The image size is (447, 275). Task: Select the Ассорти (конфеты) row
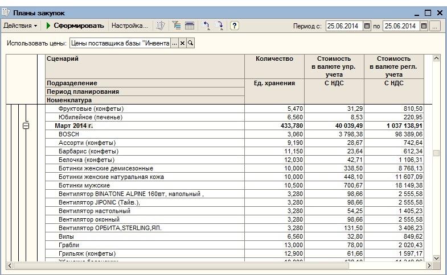point(234,143)
